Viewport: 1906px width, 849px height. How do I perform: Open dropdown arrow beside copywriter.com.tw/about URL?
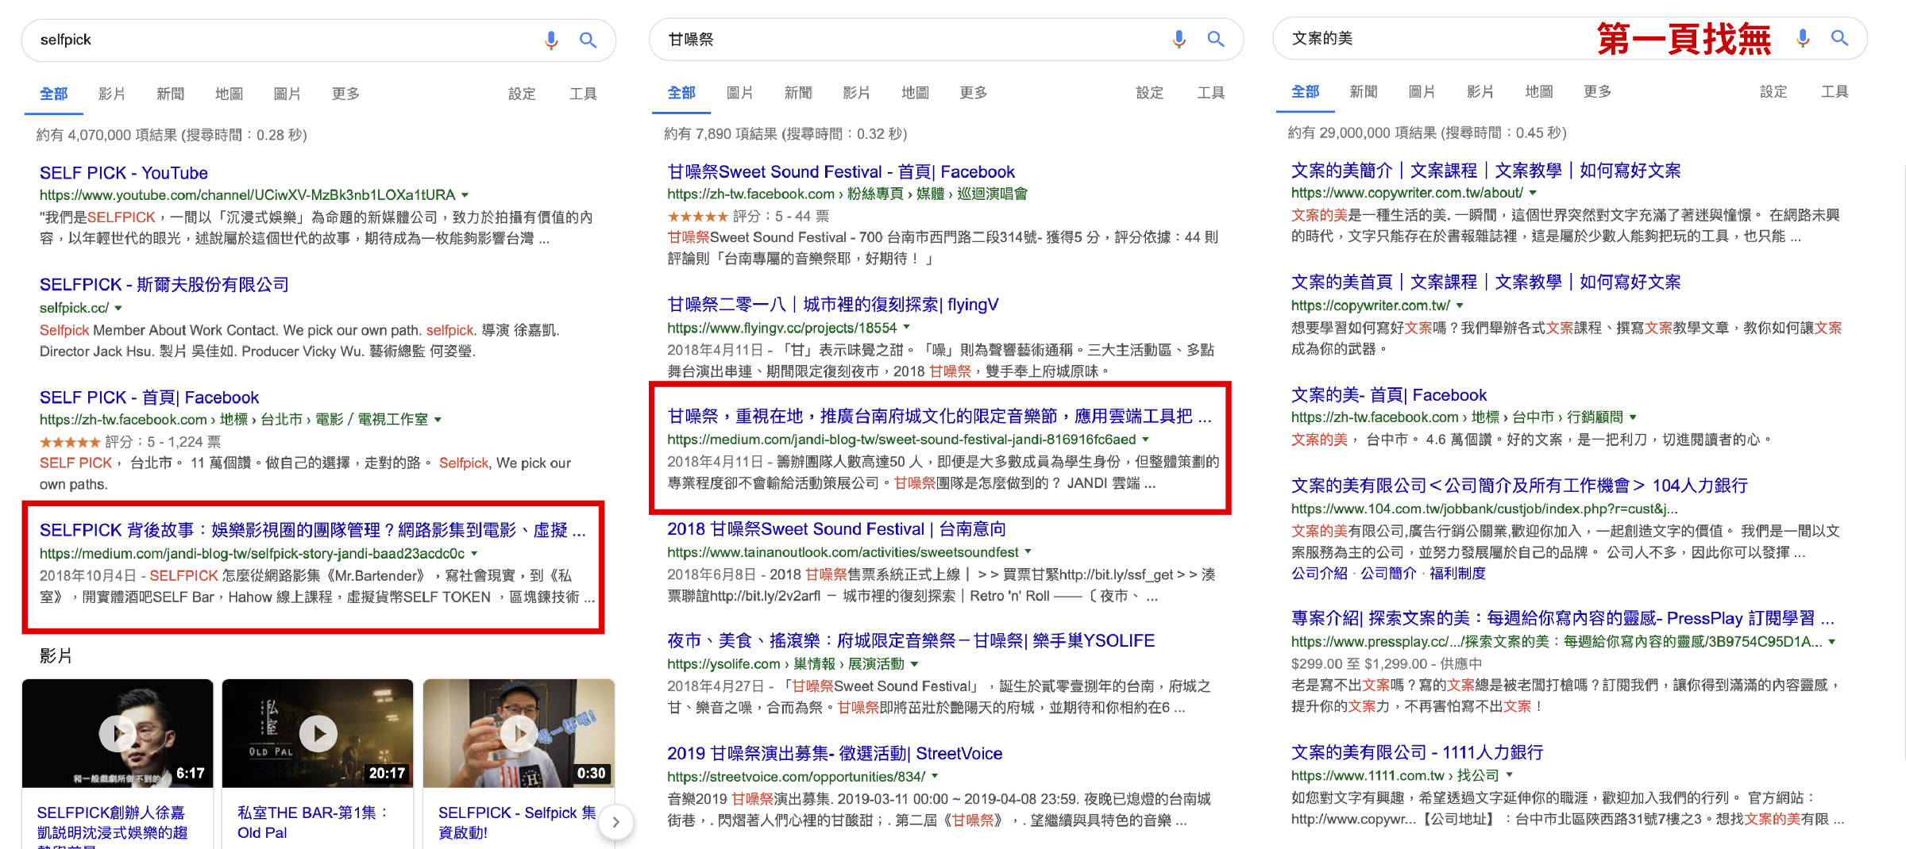tap(1533, 193)
